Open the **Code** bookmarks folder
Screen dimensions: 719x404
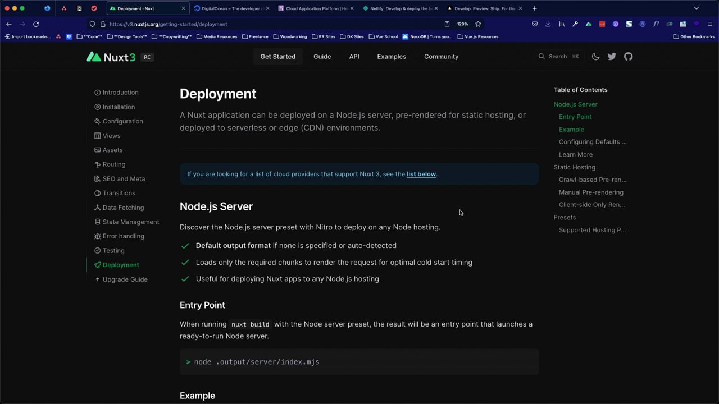pyautogui.click(x=89, y=36)
